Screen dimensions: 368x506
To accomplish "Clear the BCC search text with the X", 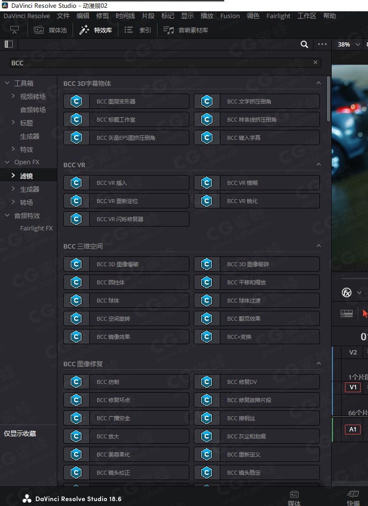I will click(315, 62).
